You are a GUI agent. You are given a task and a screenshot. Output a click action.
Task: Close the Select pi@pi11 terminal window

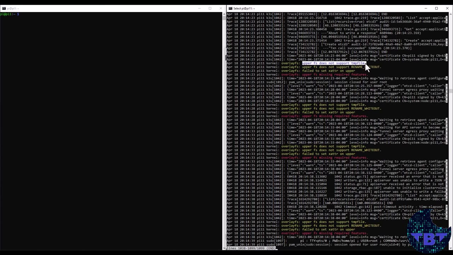447,8
